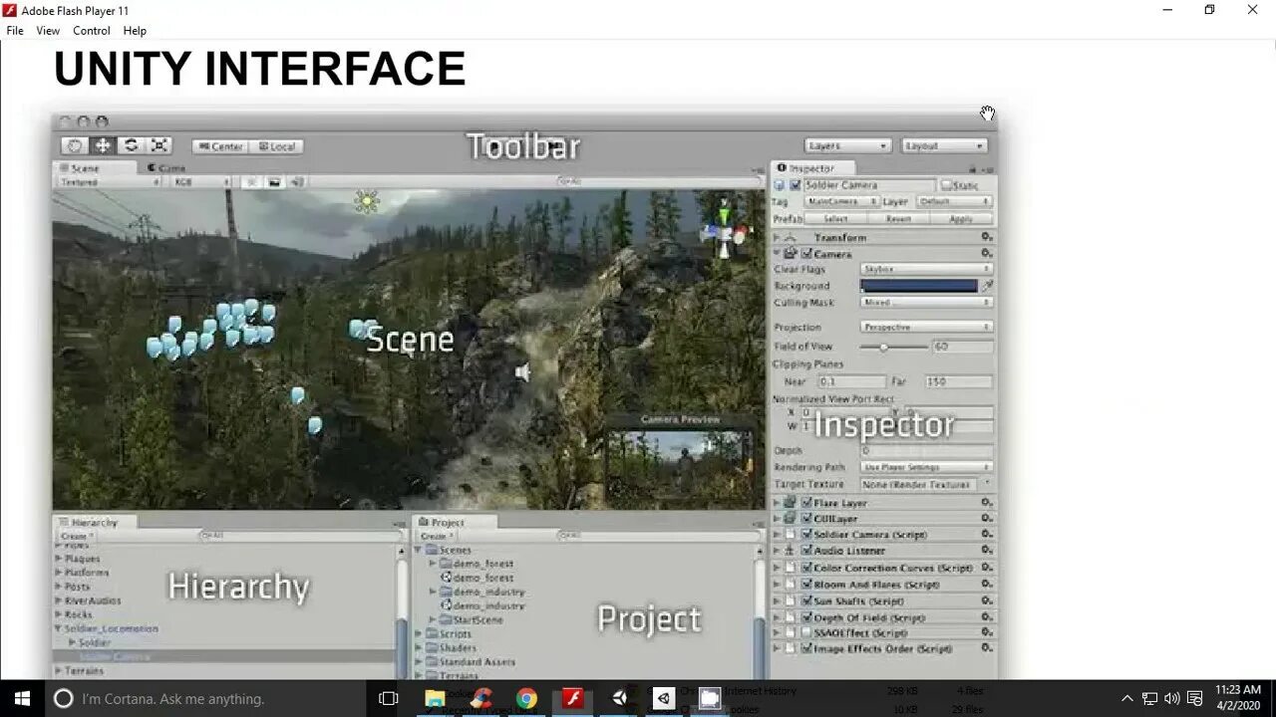This screenshot has height=717, width=1276.
Task: Disable Depth Of Field script
Action: click(806, 617)
